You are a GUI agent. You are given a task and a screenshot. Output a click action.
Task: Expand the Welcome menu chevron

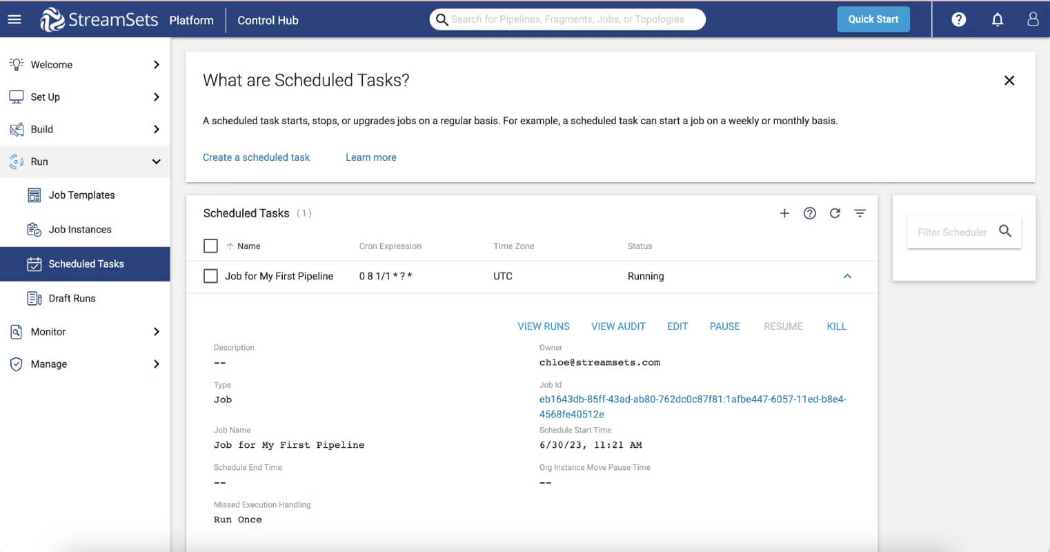[157, 64]
